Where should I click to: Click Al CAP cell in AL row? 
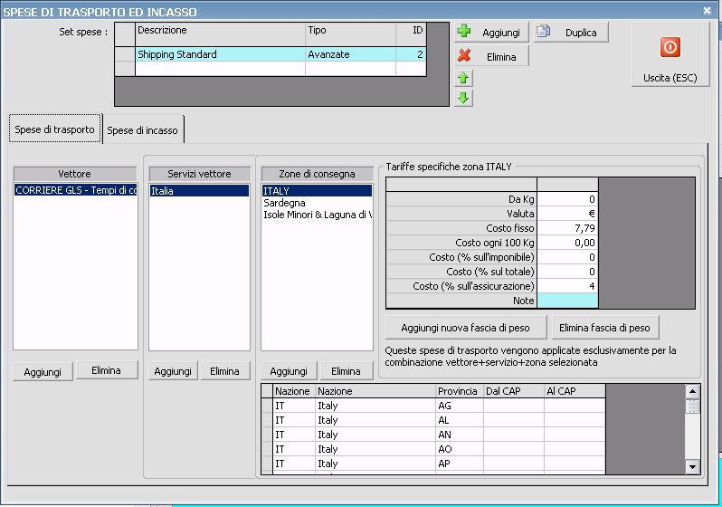pos(575,420)
